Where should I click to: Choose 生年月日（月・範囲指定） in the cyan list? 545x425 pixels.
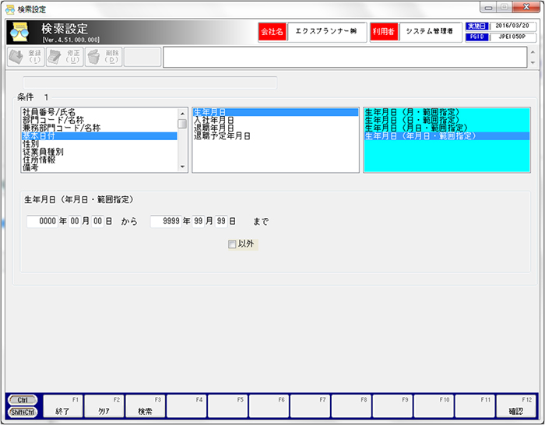coord(413,113)
